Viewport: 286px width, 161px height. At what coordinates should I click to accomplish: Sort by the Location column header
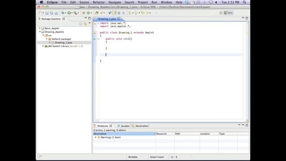(x=209, y=134)
